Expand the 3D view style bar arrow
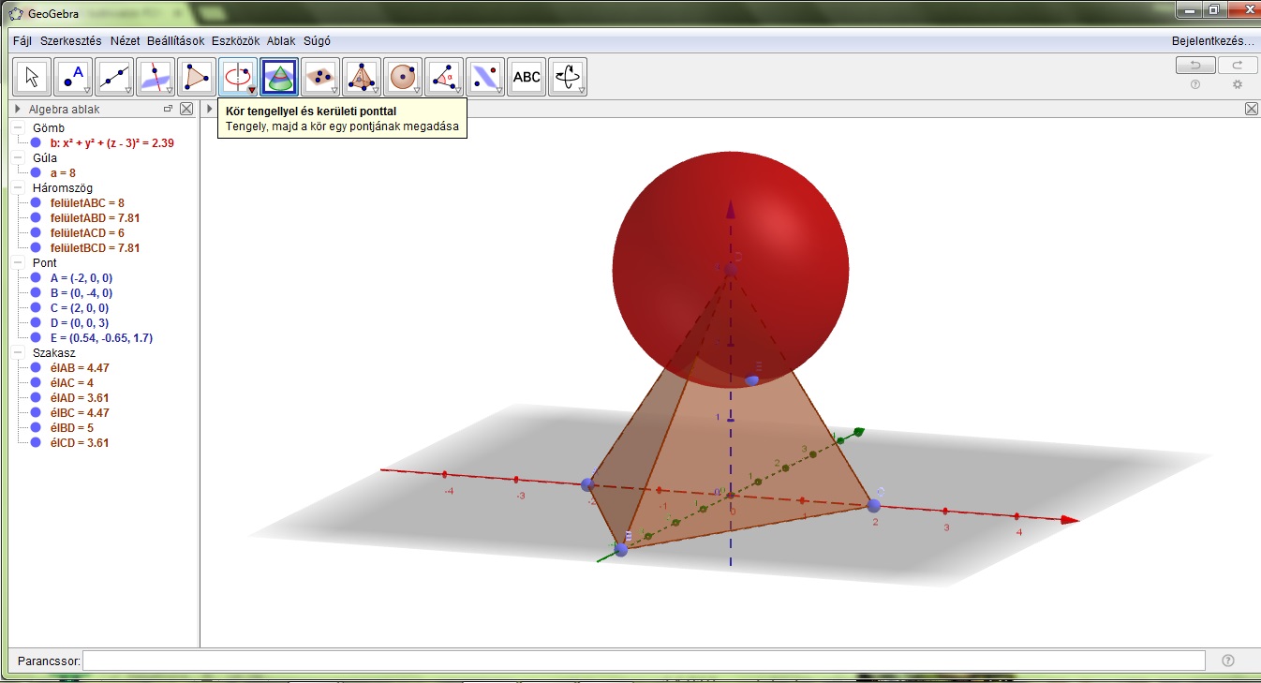Viewport: 1261px width, 683px height. click(x=210, y=109)
